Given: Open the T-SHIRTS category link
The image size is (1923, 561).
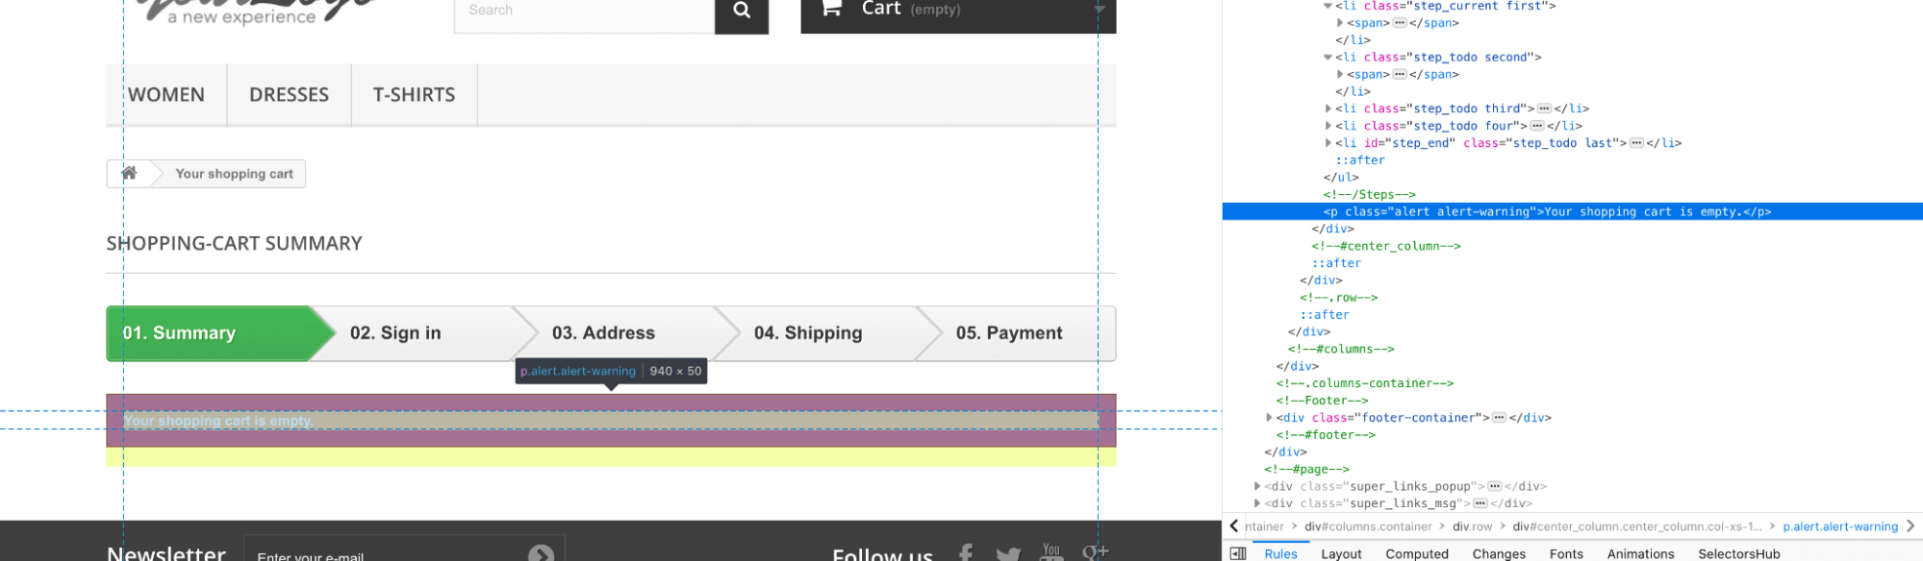Looking at the screenshot, I should tap(414, 95).
